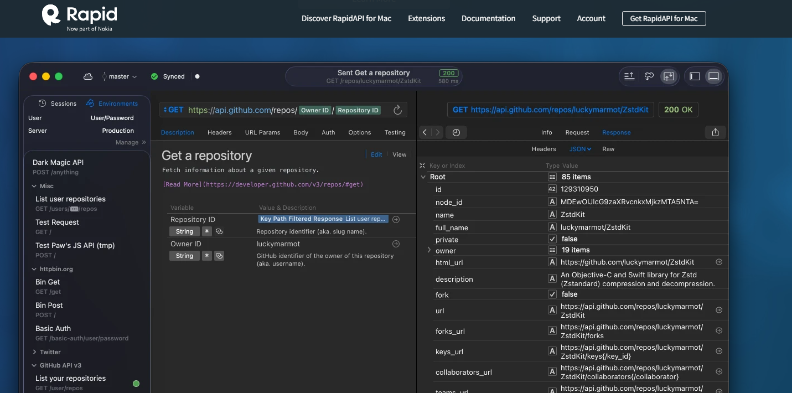This screenshot has width=792, height=393.
Task: Click the cloud sync icon in toolbar
Action: pyautogui.click(x=88, y=76)
